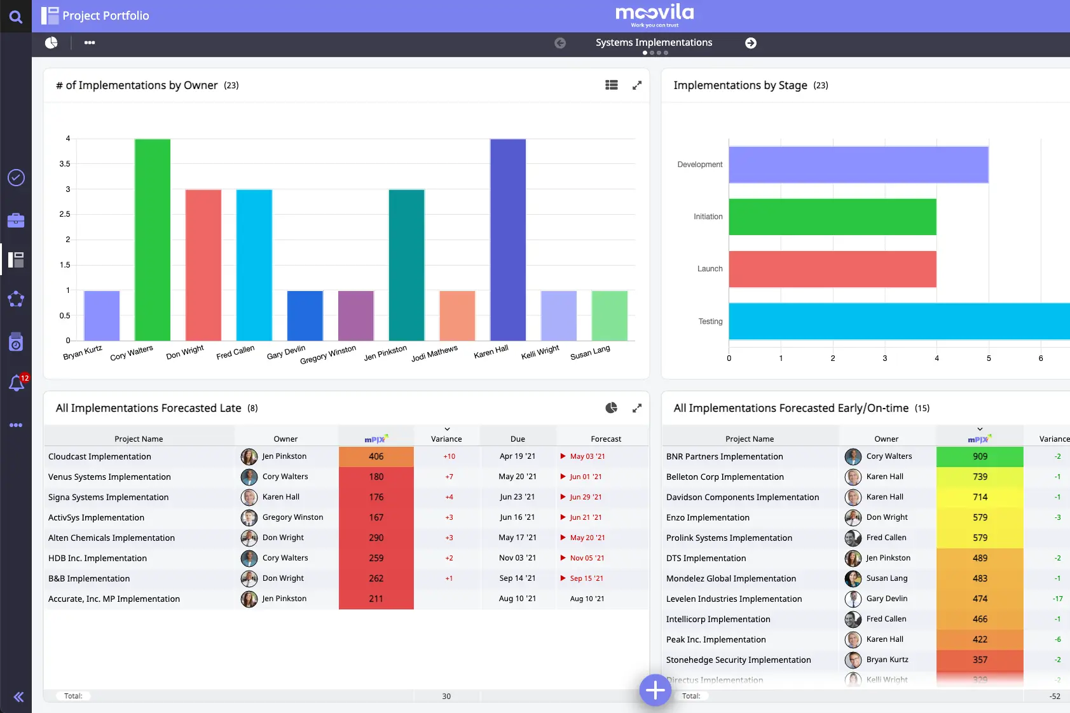Open the mPIX sort chevron in Early/On-time table

(x=980, y=429)
